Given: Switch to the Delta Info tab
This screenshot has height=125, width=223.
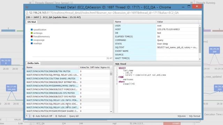Looking at the screenshot, I should (33, 63).
